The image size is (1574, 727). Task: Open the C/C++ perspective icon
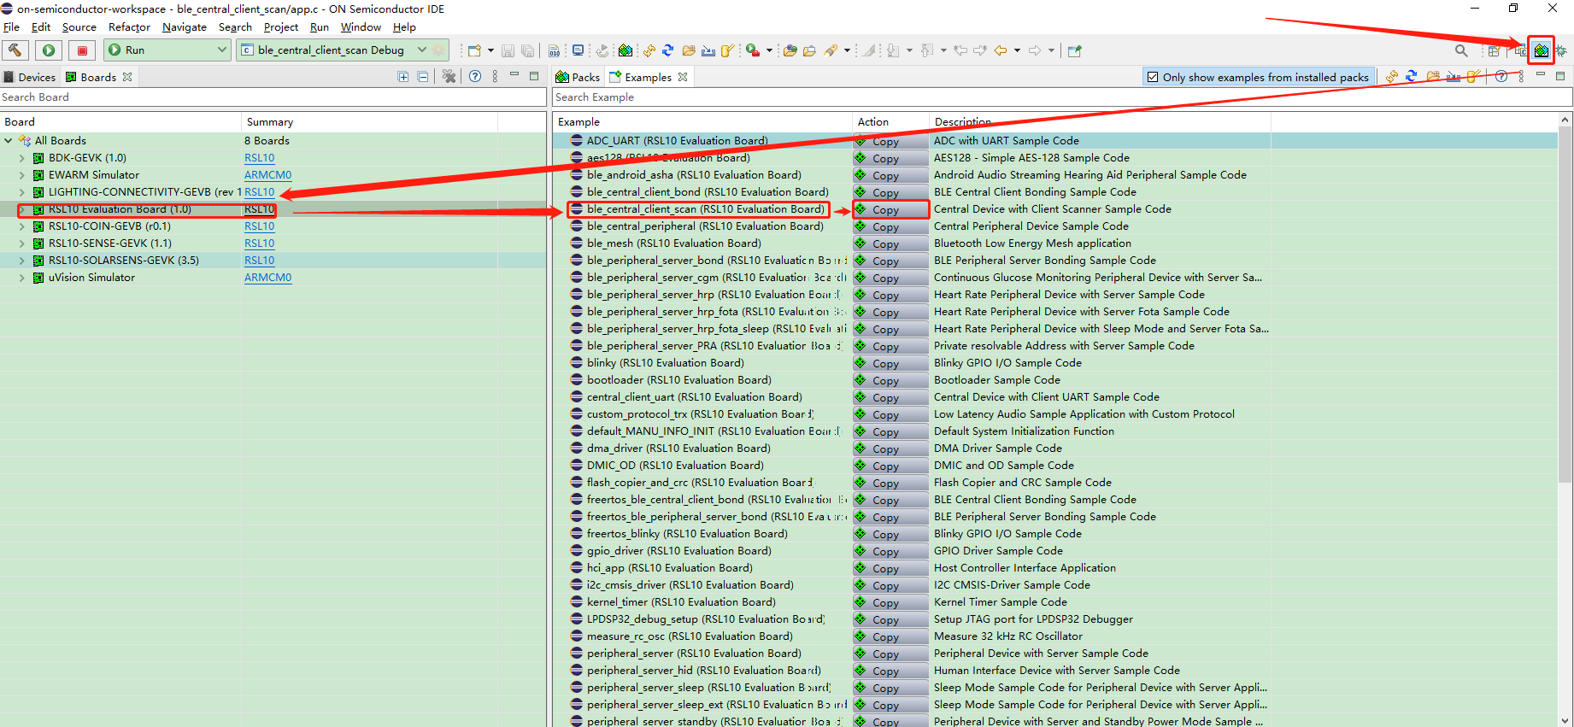[1520, 50]
